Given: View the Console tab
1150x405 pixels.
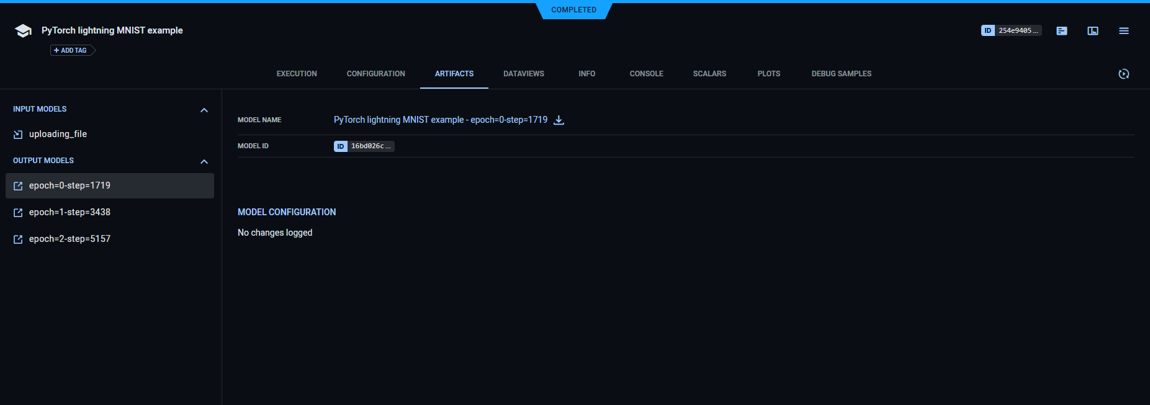Looking at the screenshot, I should tap(646, 74).
